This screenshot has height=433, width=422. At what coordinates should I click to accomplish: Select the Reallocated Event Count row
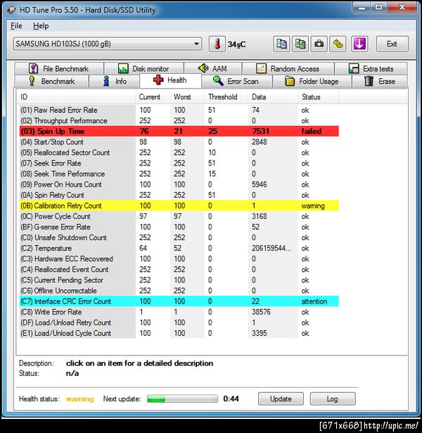point(179,270)
